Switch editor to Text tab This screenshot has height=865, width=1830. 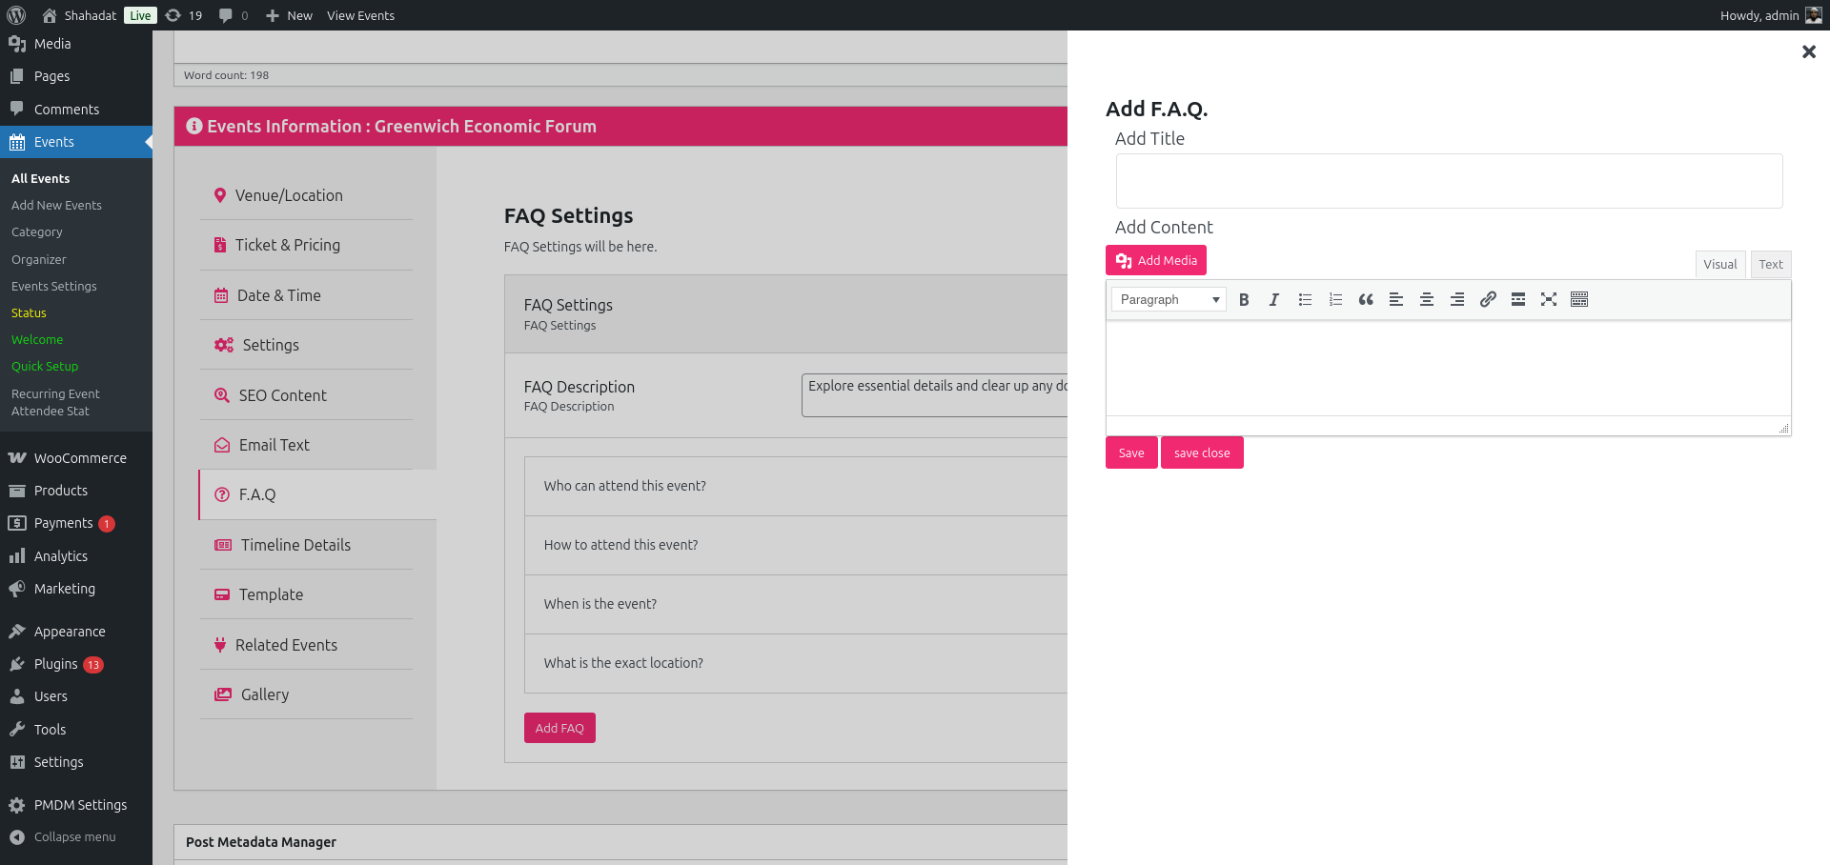click(x=1770, y=264)
